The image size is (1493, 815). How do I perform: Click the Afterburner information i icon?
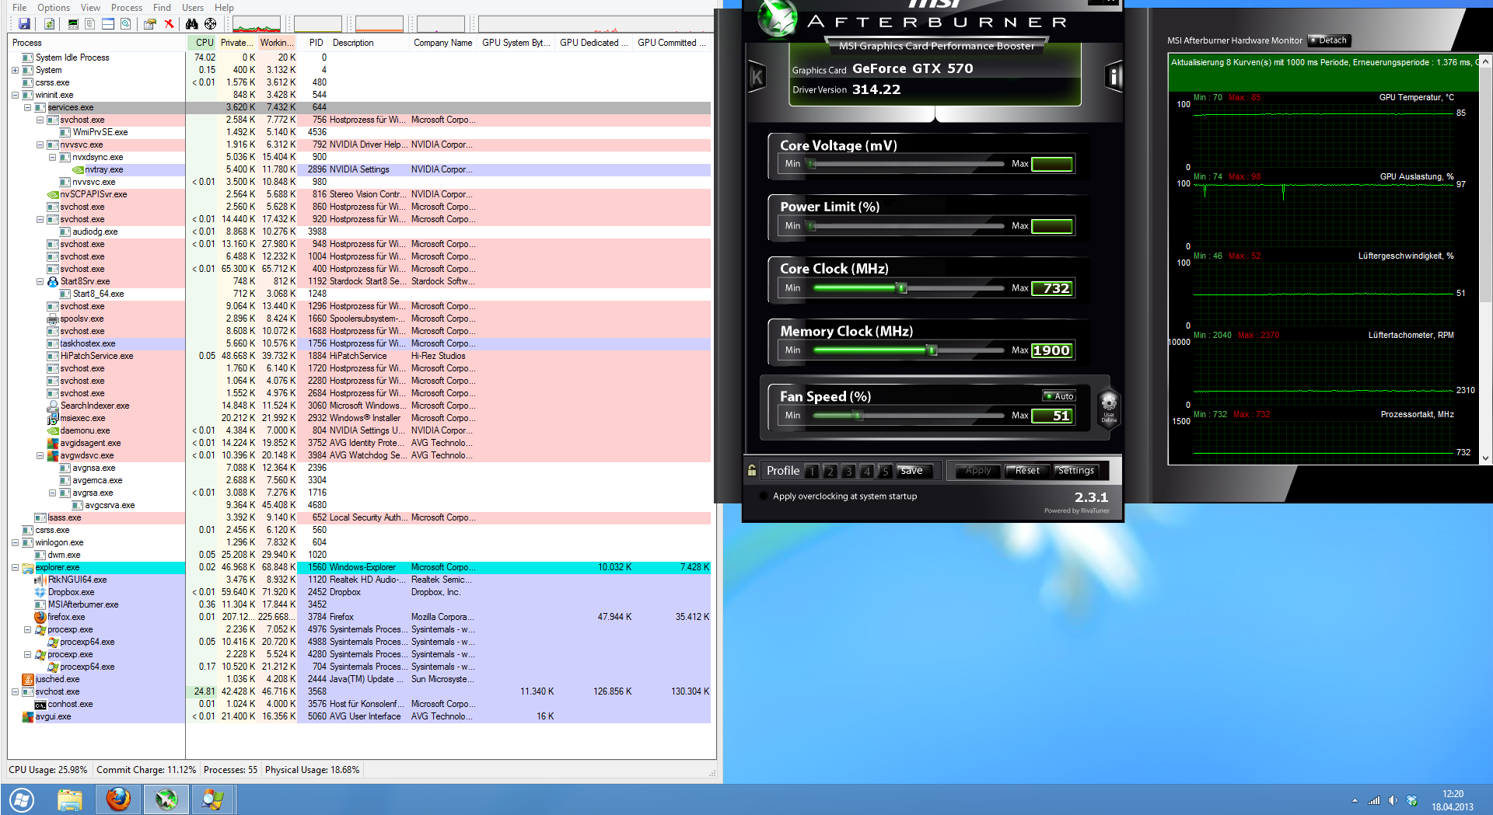(x=1114, y=76)
